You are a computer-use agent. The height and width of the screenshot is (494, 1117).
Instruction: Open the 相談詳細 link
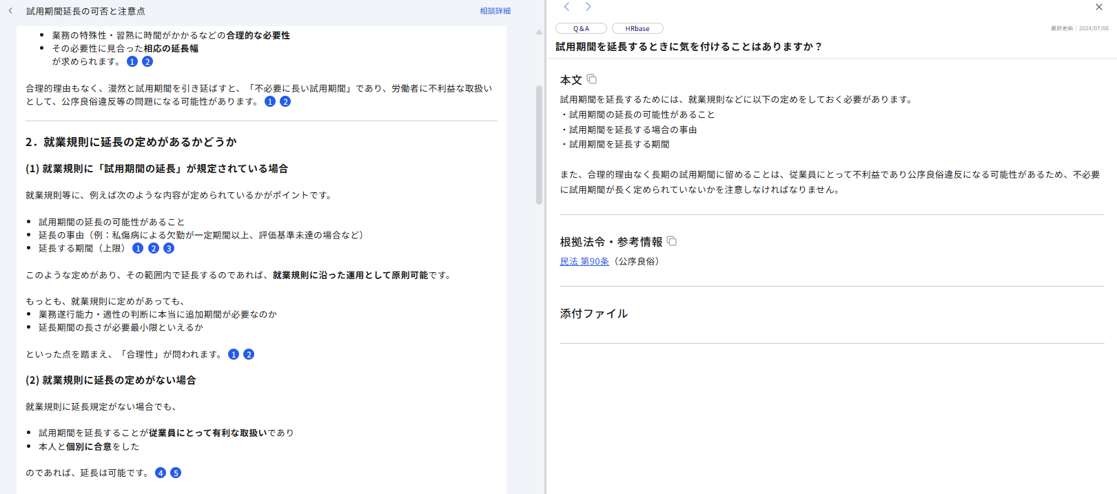point(495,11)
